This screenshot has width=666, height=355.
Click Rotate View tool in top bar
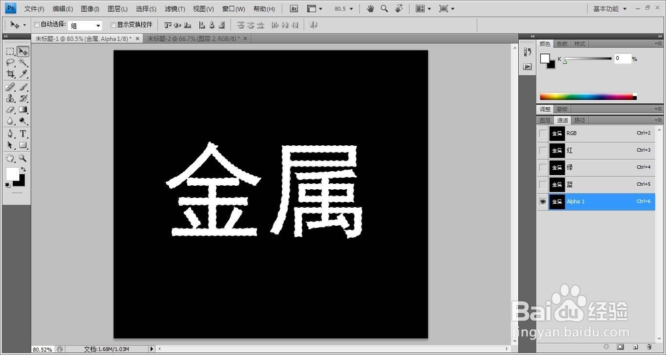tap(398, 8)
